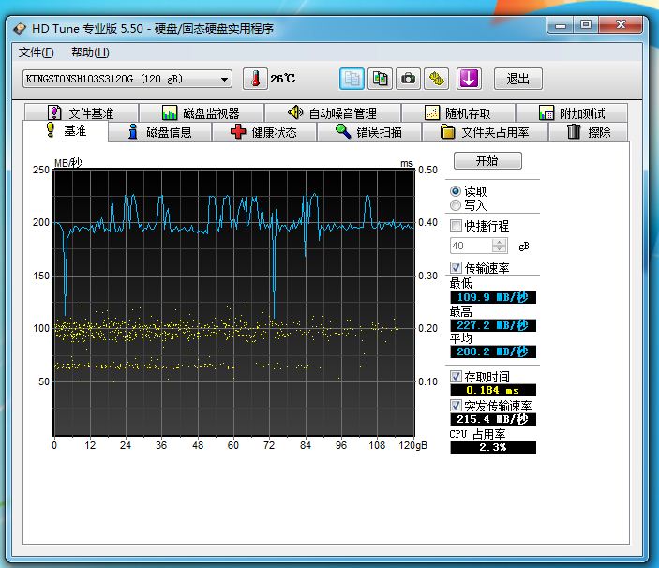The width and height of the screenshot is (659, 568).
Task: Select the 读取 read radio button
Action: coord(456,191)
